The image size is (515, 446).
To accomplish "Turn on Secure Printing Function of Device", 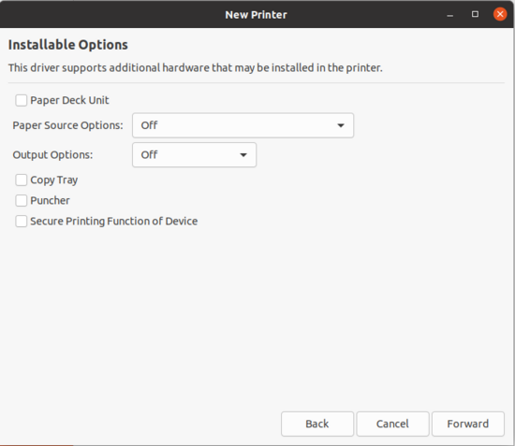I will [21, 221].
